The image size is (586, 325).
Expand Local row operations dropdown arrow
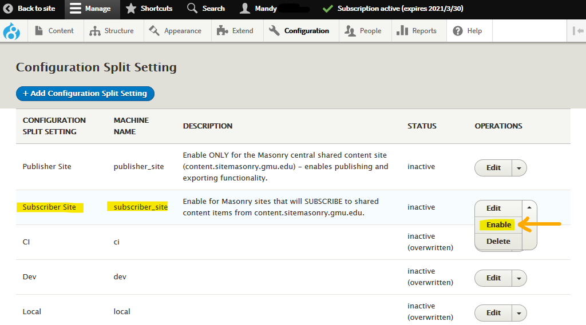(519, 313)
